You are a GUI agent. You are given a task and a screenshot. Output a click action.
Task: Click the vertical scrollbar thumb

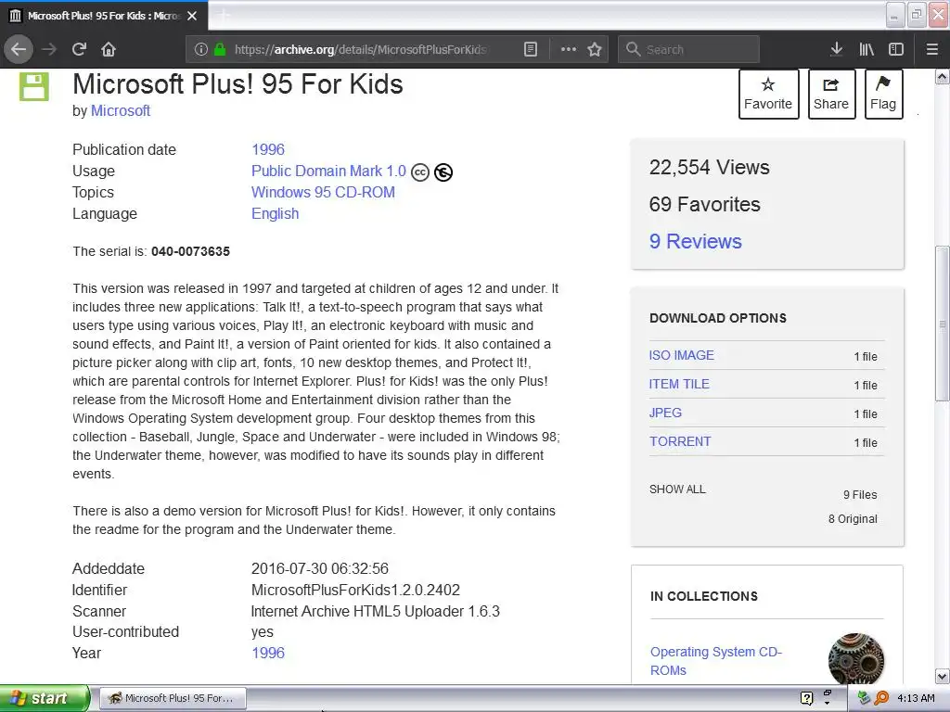coord(942,324)
